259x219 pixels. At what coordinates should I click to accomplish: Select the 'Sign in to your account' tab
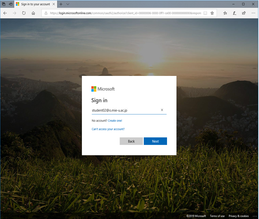[35, 4]
